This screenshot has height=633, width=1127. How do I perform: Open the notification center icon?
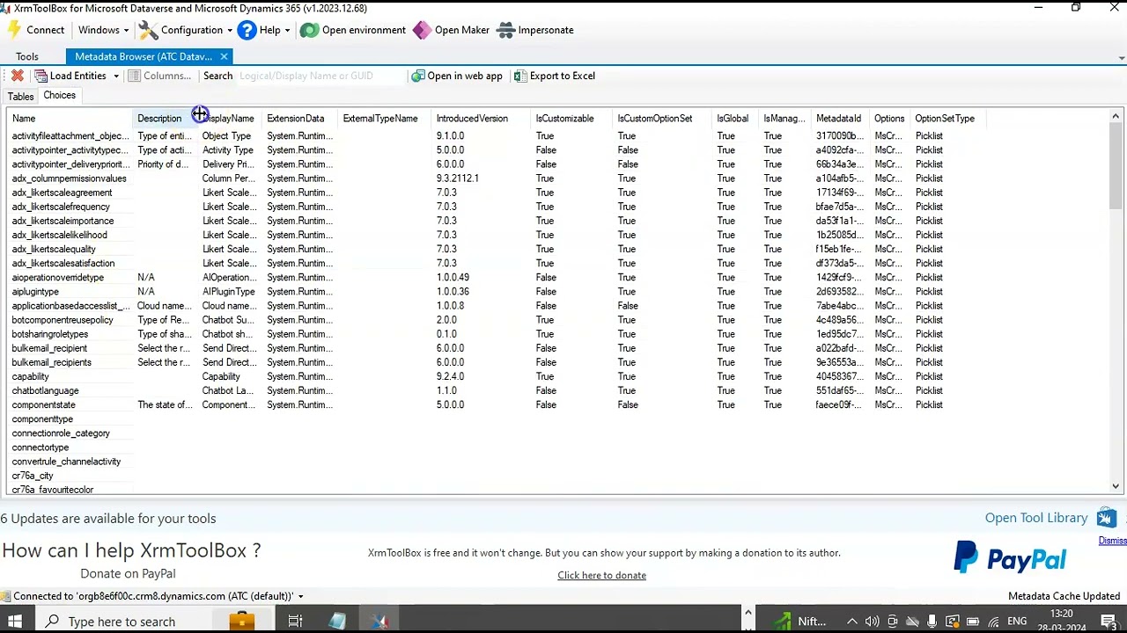pyautogui.click(x=1109, y=622)
